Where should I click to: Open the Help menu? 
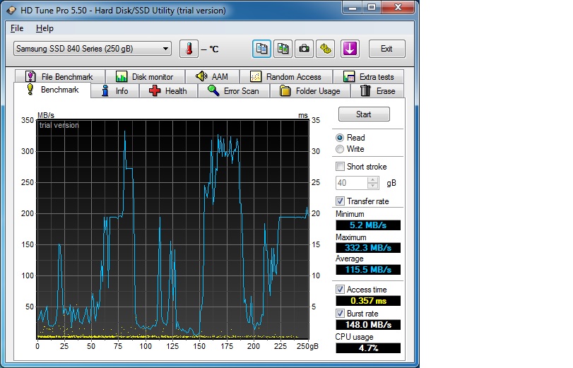(x=45, y=28)
